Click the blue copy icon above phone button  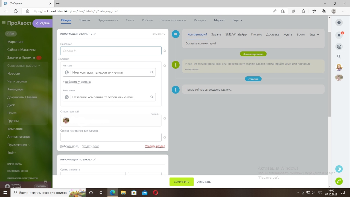pyautogui.click(x=339, y=169)
